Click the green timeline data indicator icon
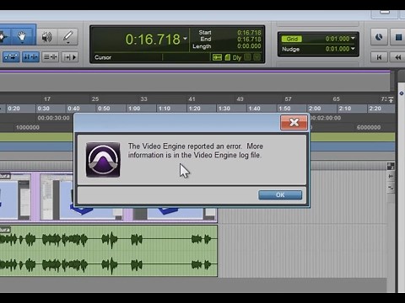Image resolution: width=405 pixels, height=303 pixels. click(217, 57)
